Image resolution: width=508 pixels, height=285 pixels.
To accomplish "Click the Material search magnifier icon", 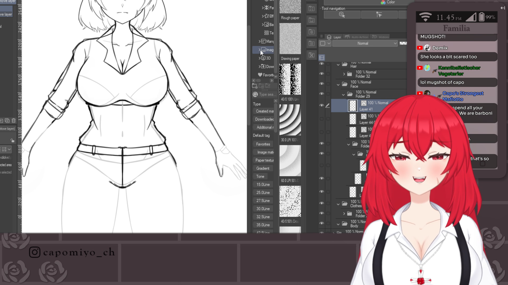I will [x=255, y=94].
